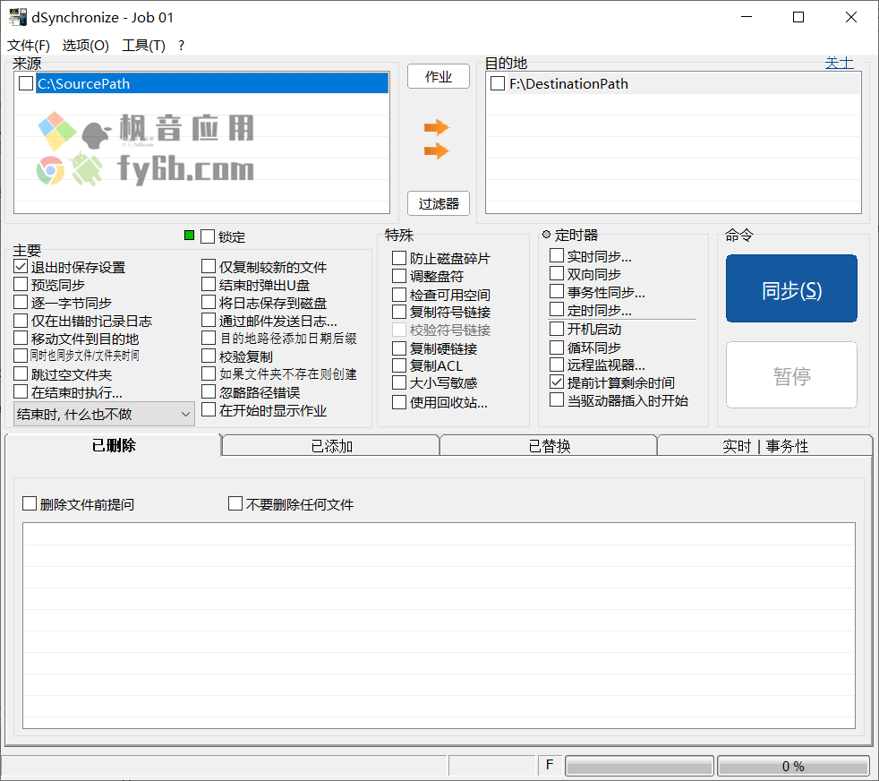Click the lower orange sync direction arrow

pos(436,151)
